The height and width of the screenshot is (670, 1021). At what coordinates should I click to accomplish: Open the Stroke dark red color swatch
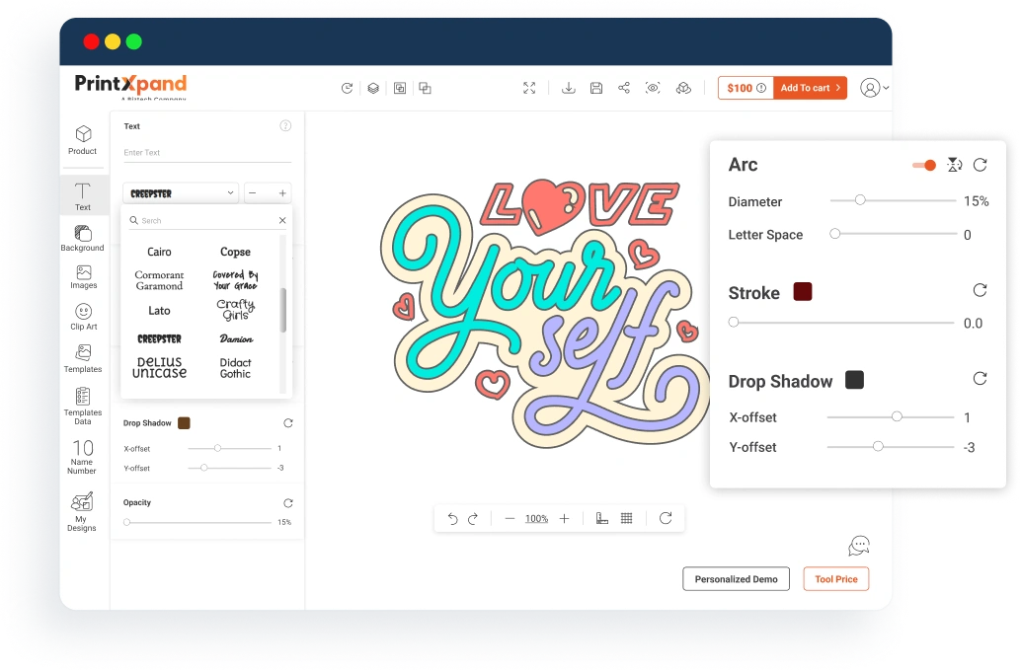click(803, 291)
